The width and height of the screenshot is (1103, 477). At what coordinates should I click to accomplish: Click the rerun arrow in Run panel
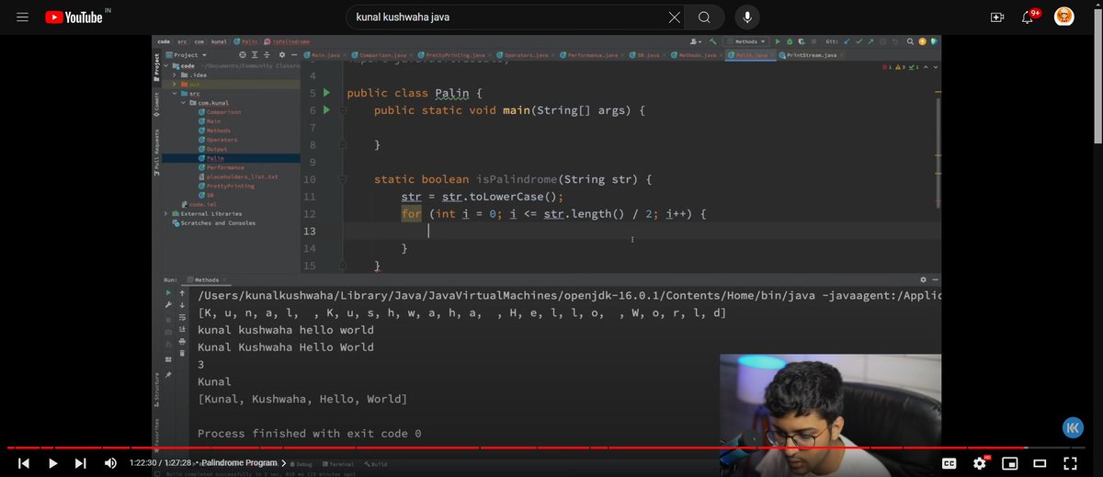point(168,293)
